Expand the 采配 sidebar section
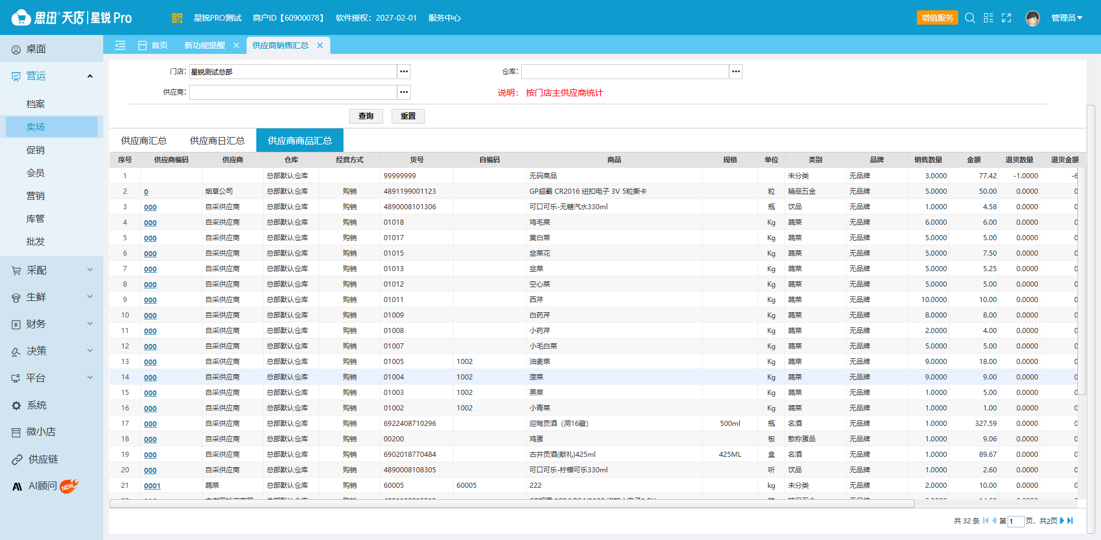 coord(52,270)
